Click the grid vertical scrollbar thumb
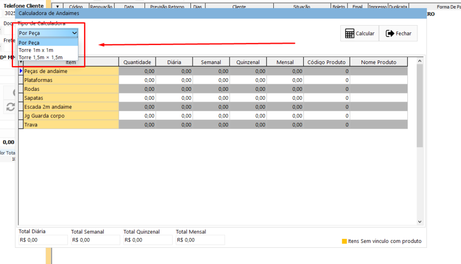 [x=420, y=106]
